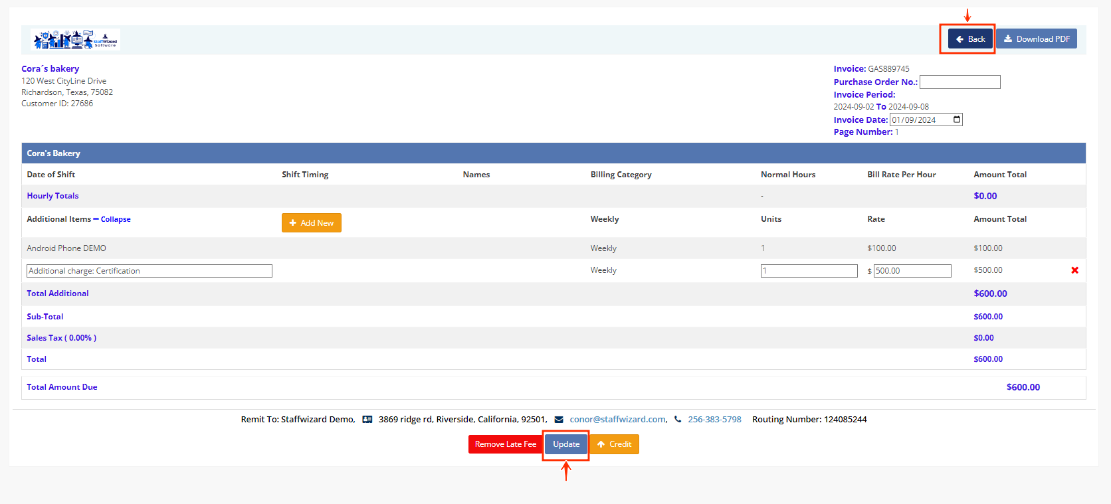Add a new additional item
The image size is (1111, 504).
(x=311, y=223)
